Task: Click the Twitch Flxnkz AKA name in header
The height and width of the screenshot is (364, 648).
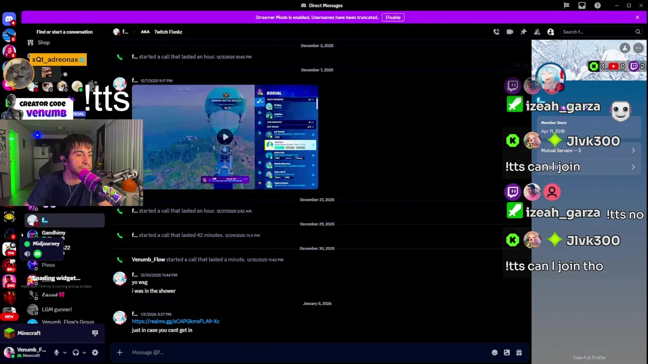Action: click(168, 32)
